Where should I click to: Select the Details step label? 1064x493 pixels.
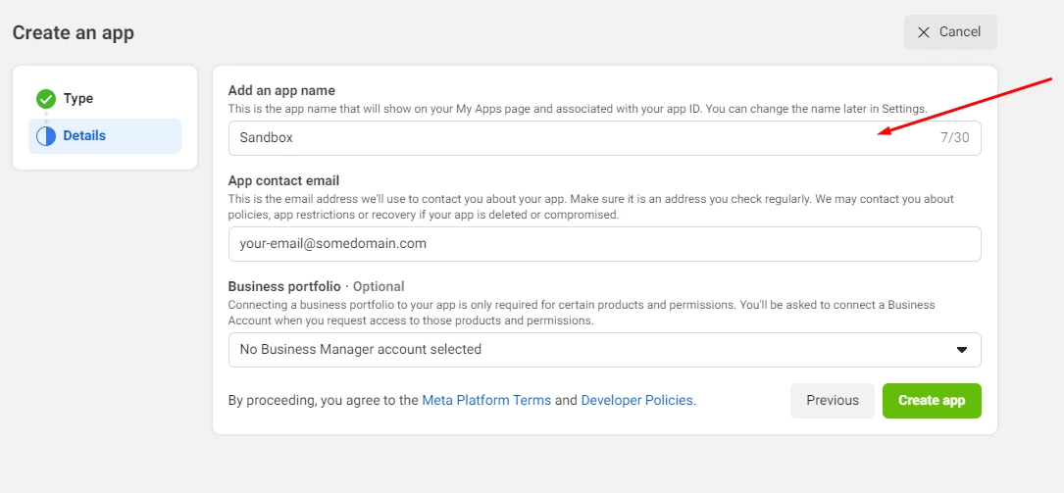click(84, 136)
